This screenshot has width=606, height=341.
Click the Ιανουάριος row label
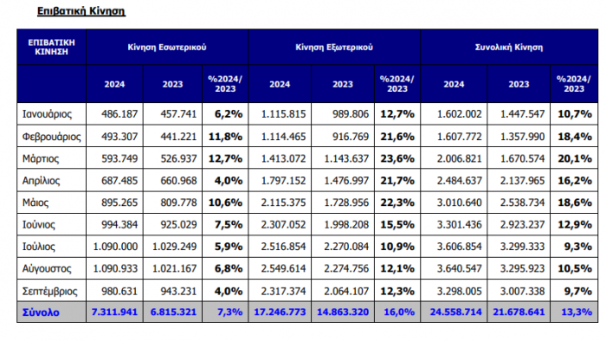click(47, 114)
